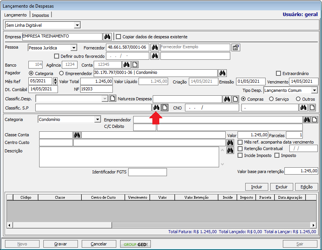Click Valor Total input field
This screenshot has width=322, height=250.
pos(96,81)
